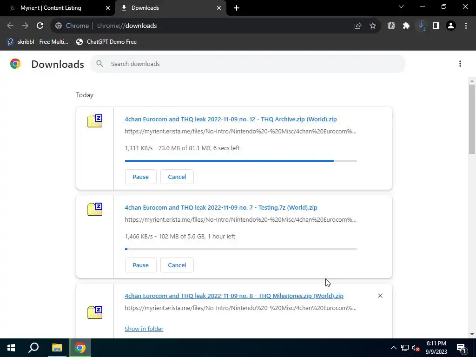476x357 pixels.
Task: Open the ChatGPT Demo Free bookmark
Action: coord(106,42)
